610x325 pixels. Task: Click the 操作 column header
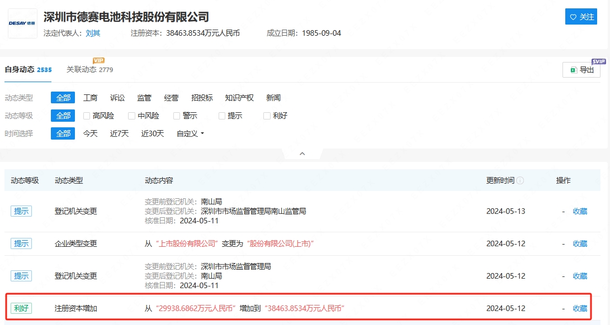tap(564, 180)
